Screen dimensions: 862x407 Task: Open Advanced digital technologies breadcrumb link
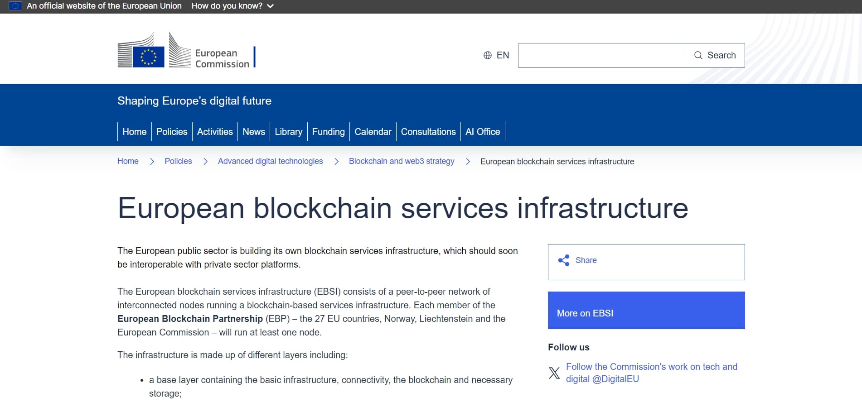[271, 161]
